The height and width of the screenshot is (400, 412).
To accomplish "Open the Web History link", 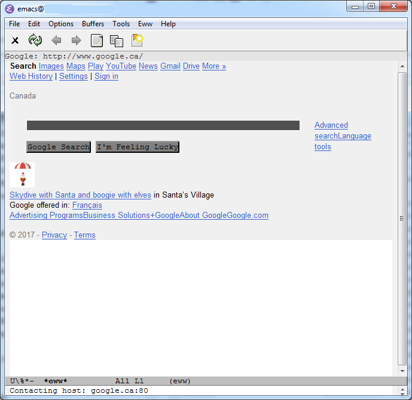I will (x=31, y=76).
